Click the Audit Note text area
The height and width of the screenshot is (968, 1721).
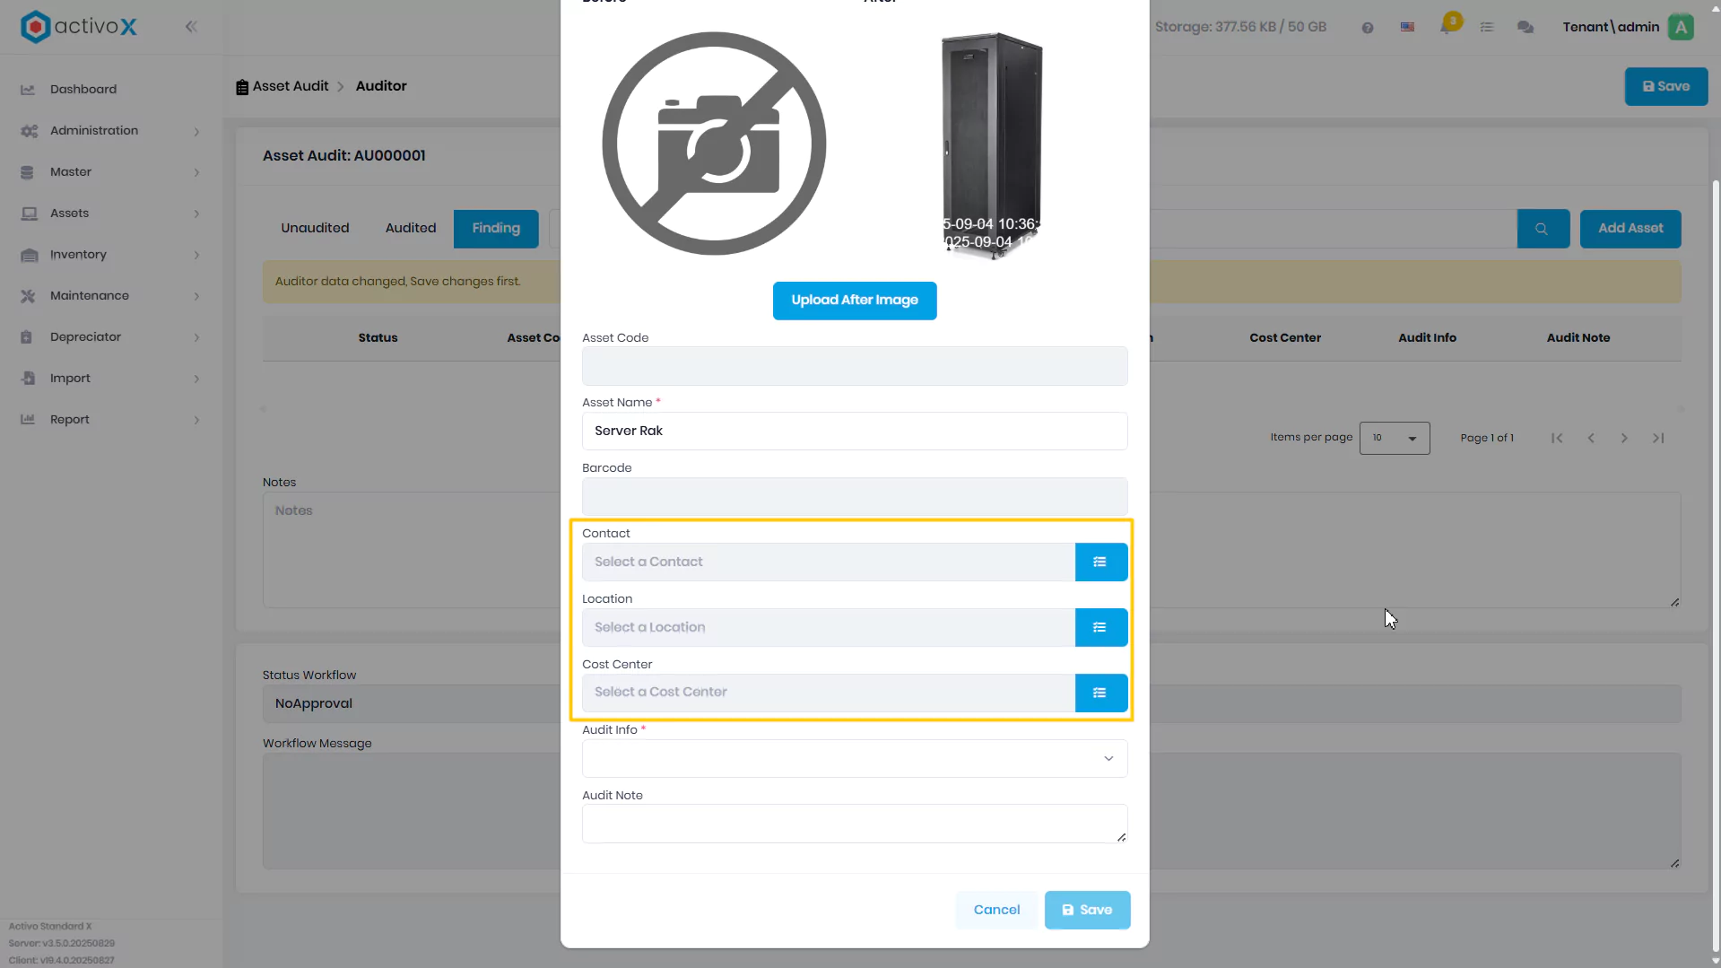(854, 824)
